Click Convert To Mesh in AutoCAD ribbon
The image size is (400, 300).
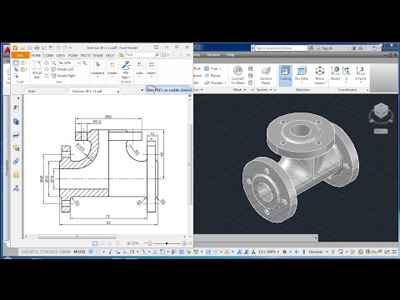coord(237,75)
